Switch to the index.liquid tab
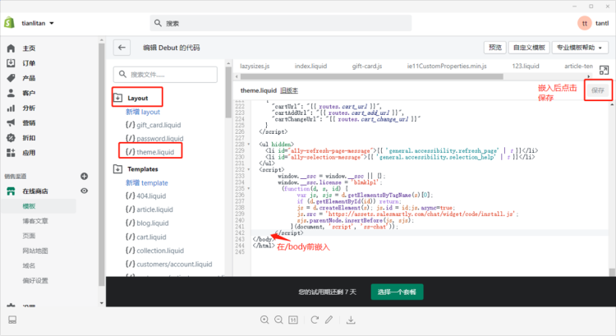The width and height of the screenshot is (616, 336). [x=311, y=65]
